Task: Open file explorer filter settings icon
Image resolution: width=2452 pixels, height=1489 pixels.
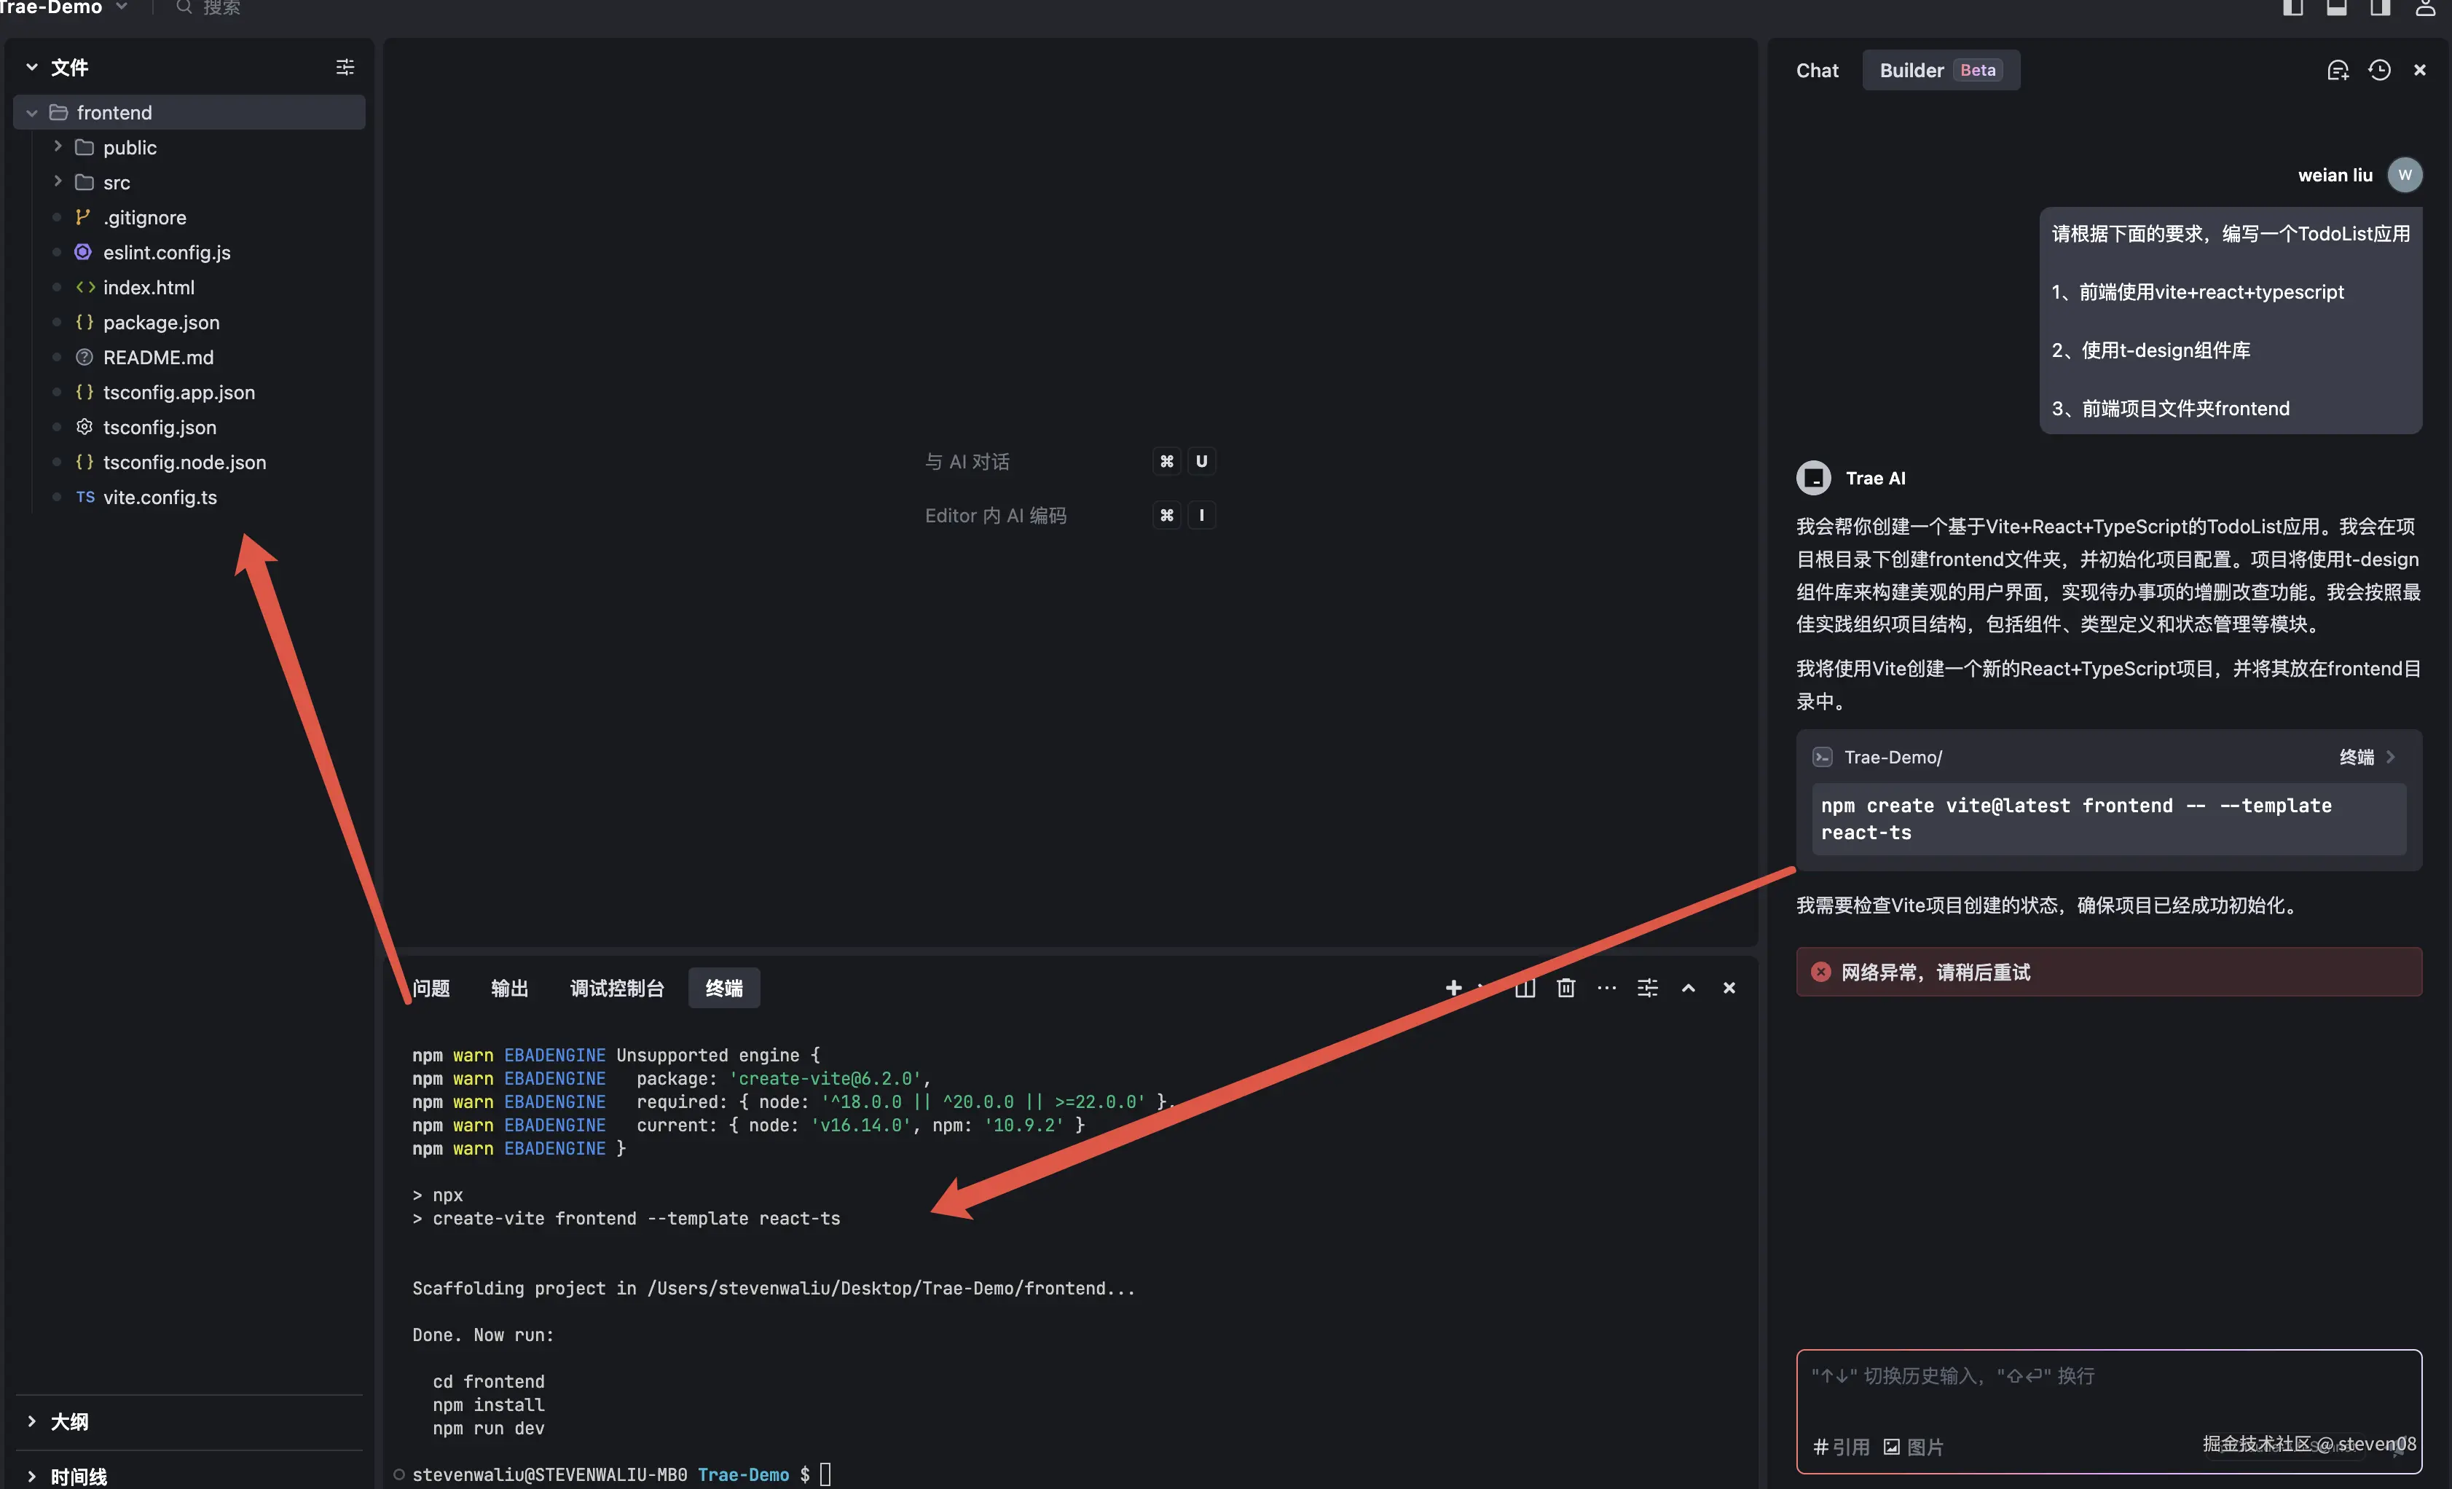Action: [x=345, y=68]
